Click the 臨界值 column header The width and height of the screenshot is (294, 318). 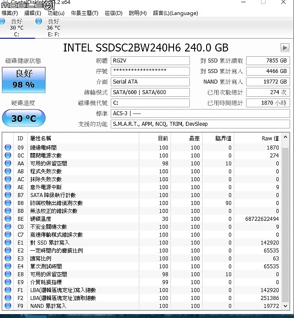[x=218, y=138]
